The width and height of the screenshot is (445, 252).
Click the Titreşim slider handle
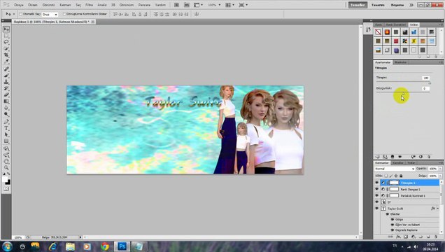[429, 83]
